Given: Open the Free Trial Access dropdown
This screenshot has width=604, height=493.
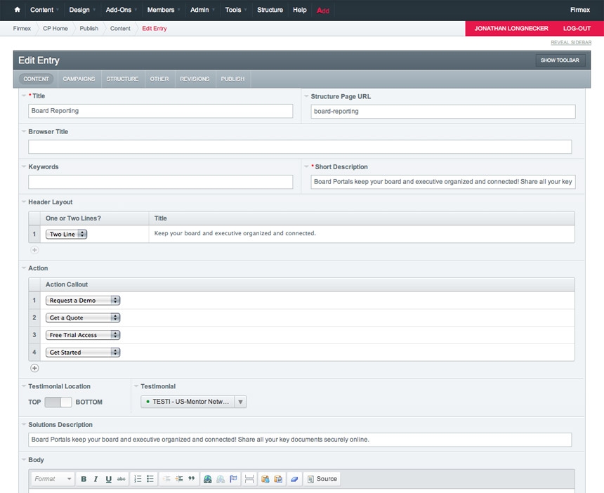Looking at the screenshot, I should [83, 335].
